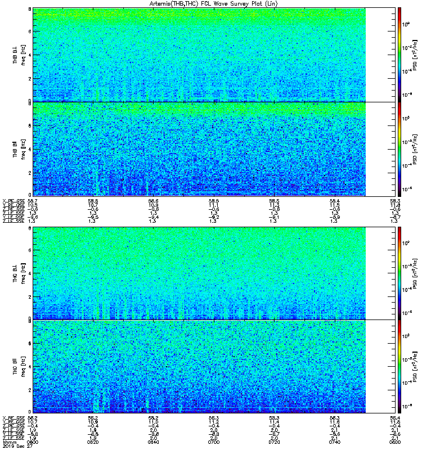Screen dimensions: 422x450
Task: Click the 'THB B∥' y-axis label
Action: point(15,149)
